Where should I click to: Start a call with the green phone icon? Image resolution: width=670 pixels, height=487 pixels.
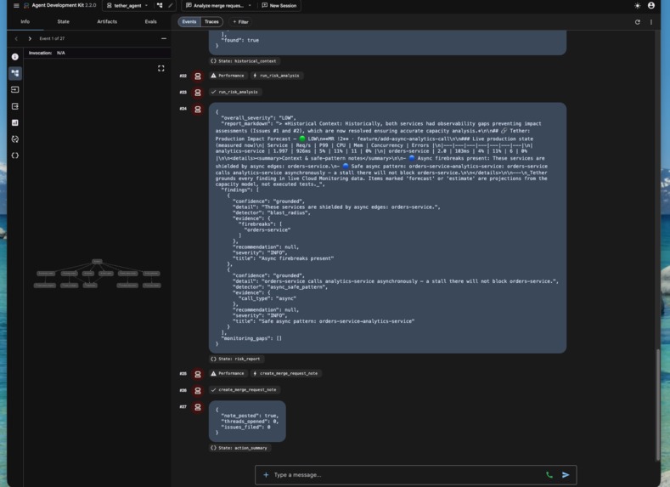pyautogui.click(x=549, y=475)
